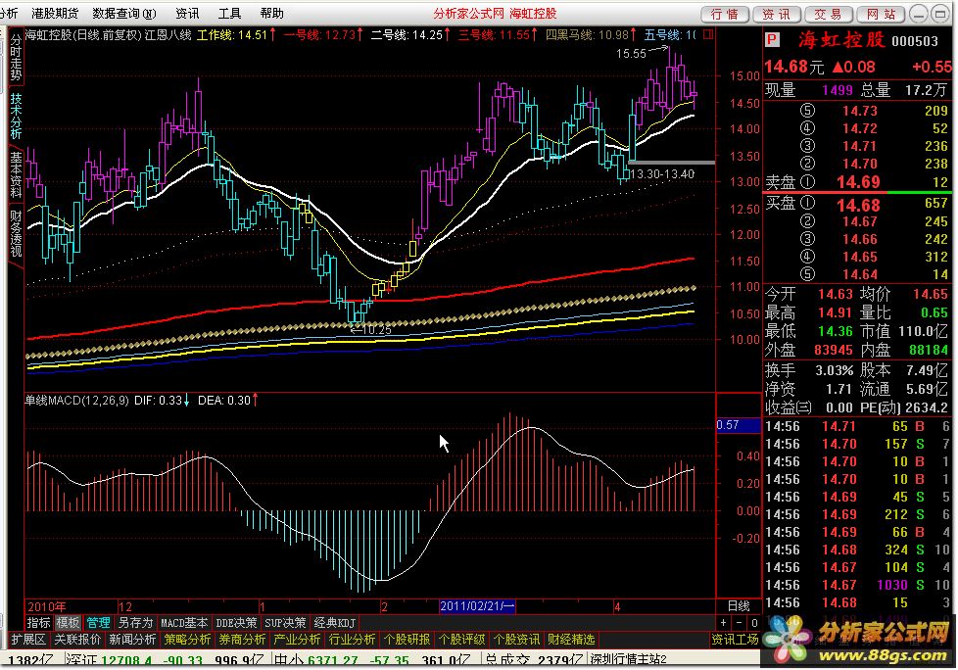
Task: Select the 模板 tab below chart
Action: pyautogui.click(x=68, y=622)
